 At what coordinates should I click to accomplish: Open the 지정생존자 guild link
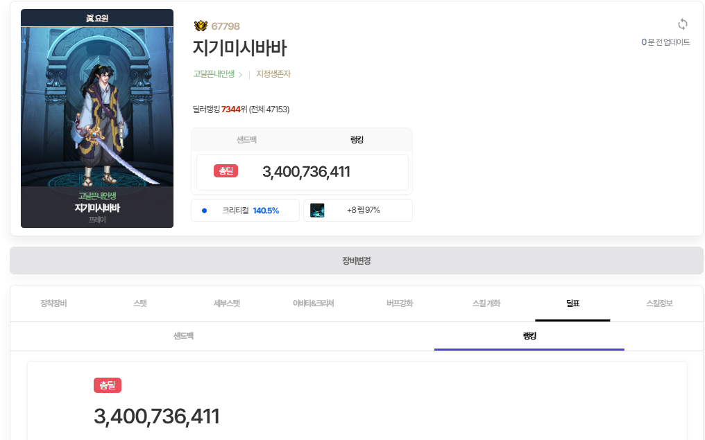pos(273,74)
